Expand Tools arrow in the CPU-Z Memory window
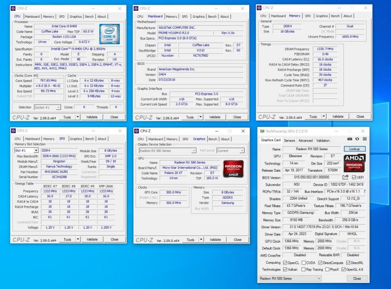391x289 pixels. pos(324,117)
